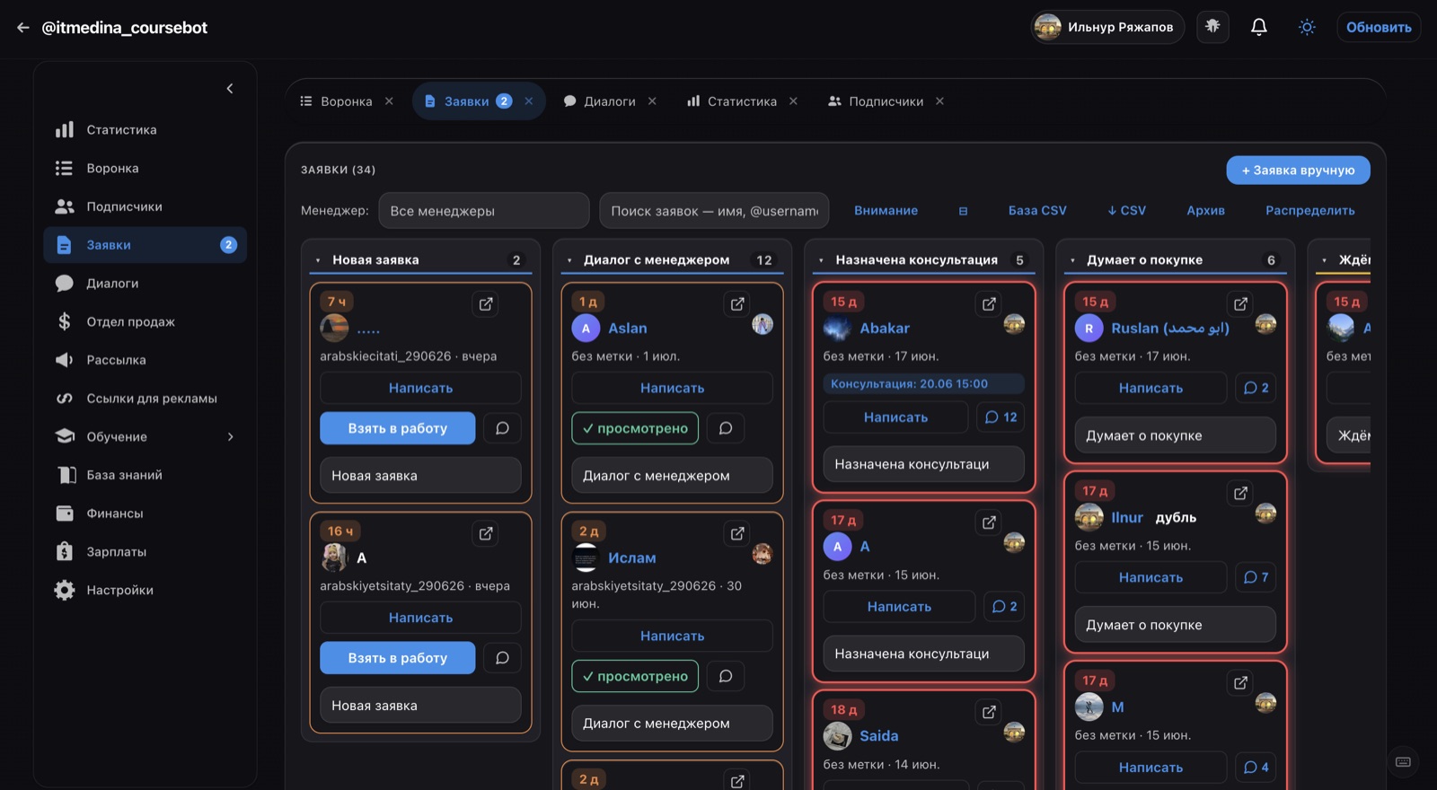Open the Aslan card external link icon
The image size is (1437, 790).
coord(737,304)
